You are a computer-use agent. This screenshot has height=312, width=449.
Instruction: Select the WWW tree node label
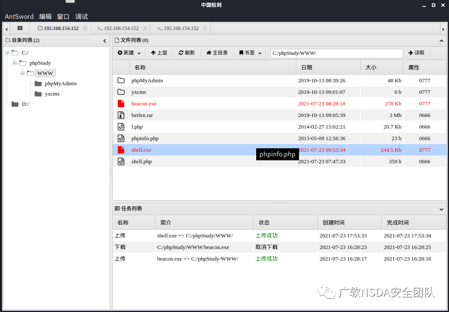(x=45, y=73)
